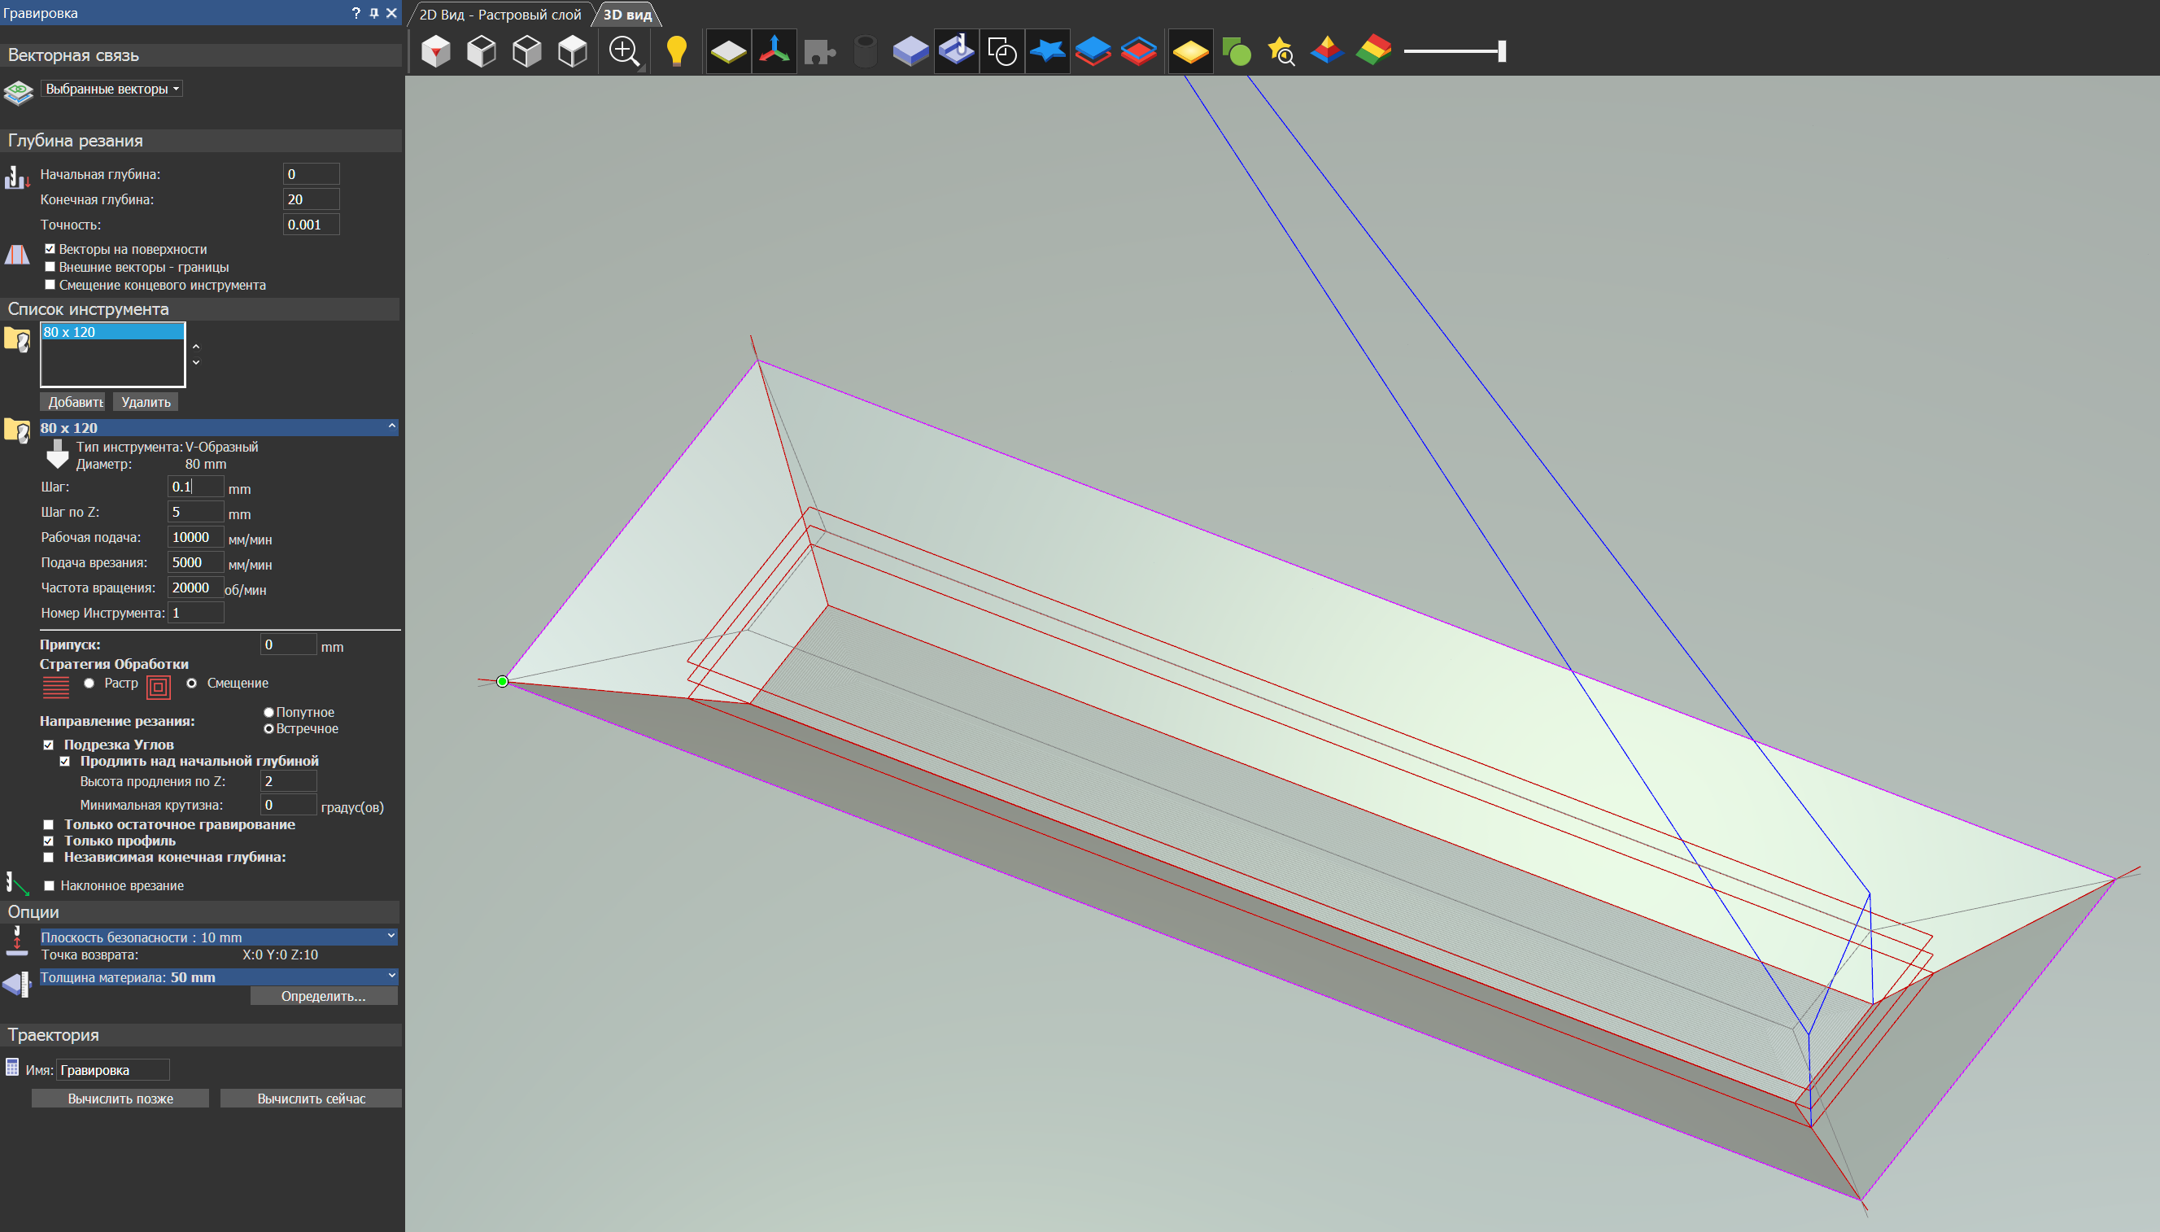Click the star with magnifier icon
Viewport: 2160px width, 1232px height.
pos(1281,50)
